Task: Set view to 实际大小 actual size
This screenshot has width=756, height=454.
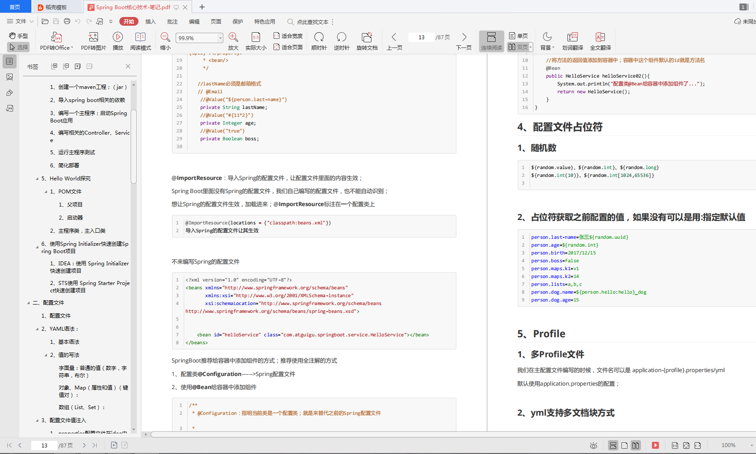Action: (256, 41)
